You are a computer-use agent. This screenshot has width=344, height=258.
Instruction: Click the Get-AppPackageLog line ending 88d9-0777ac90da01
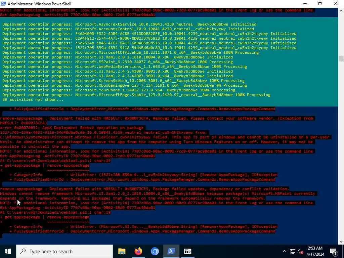click(78, 208)
